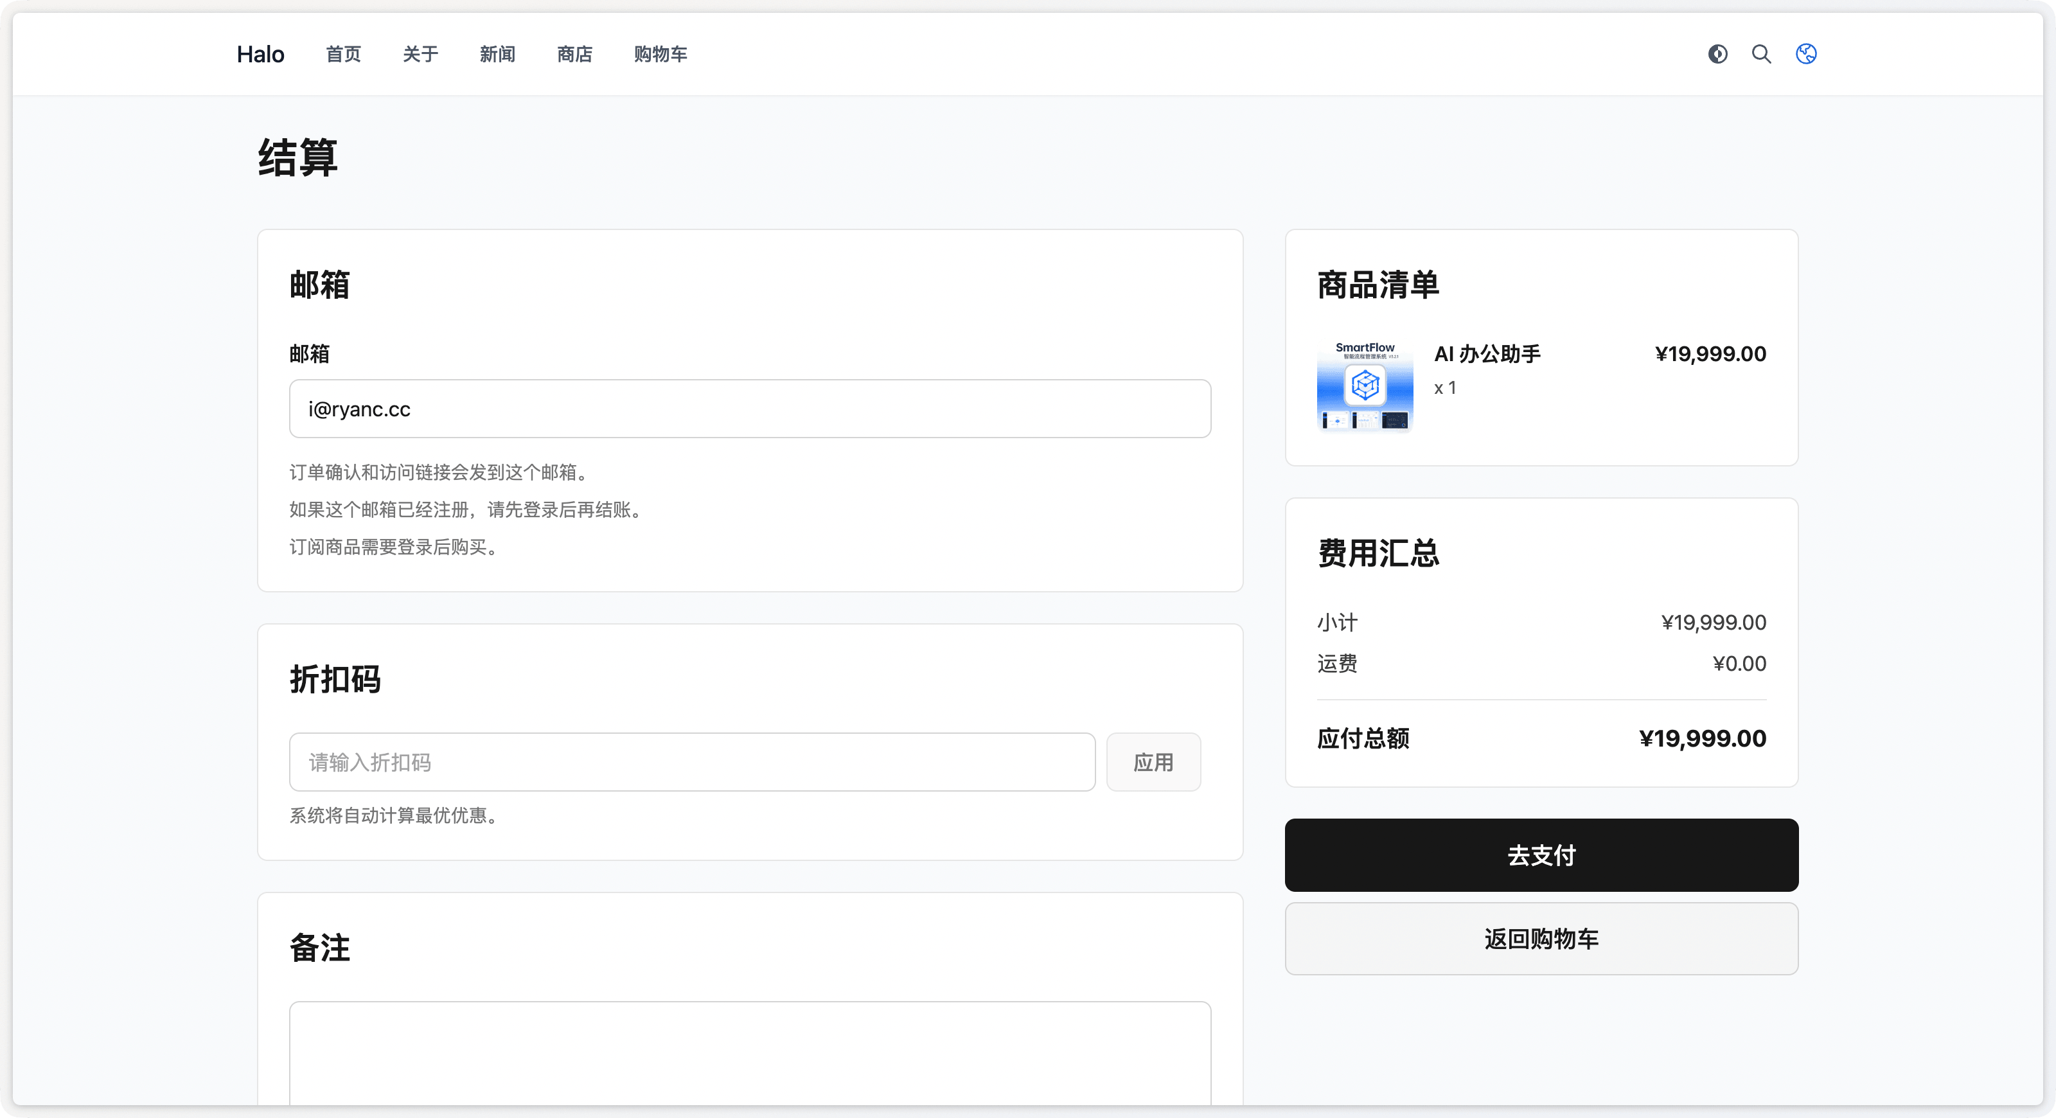Click the 订阅商品需要登录后购买 hint text
This screenshot has width=2056, height=1118.
(393, 547)
